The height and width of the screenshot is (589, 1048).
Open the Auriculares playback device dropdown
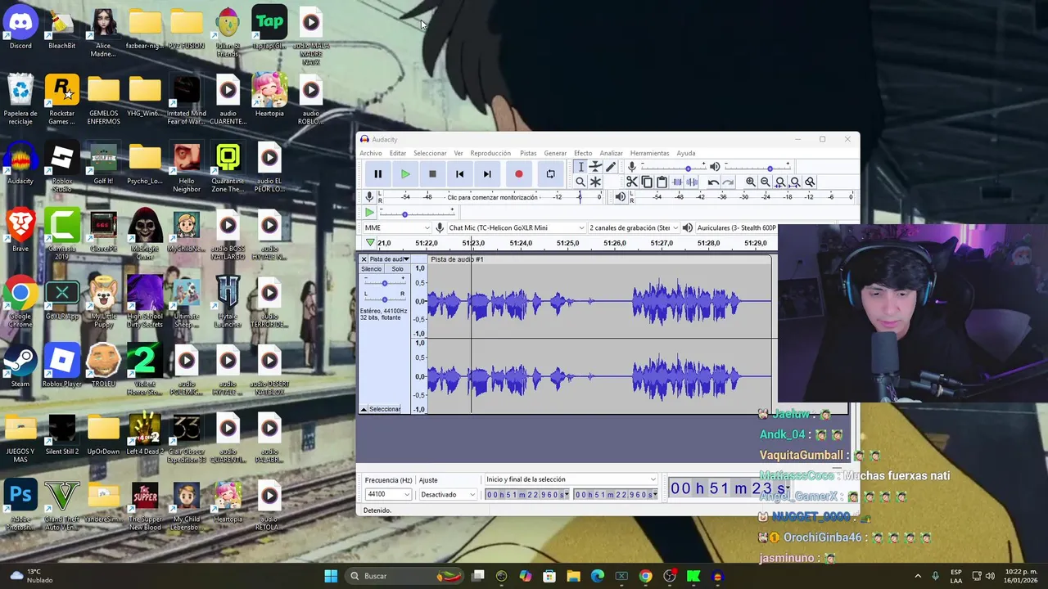736,227
